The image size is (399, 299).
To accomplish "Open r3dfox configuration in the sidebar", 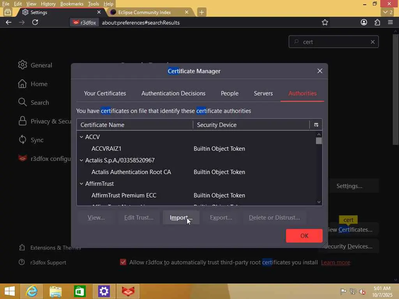I will click(44, 159).
